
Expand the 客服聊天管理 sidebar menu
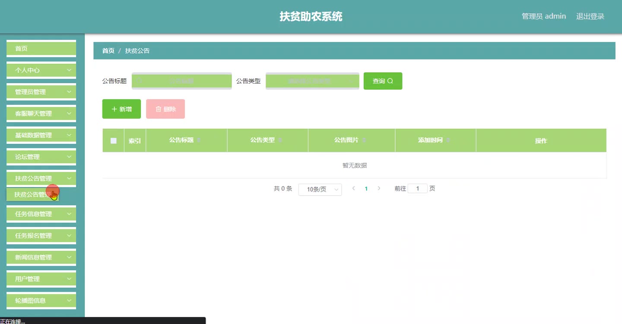click(x=41, y=113)
